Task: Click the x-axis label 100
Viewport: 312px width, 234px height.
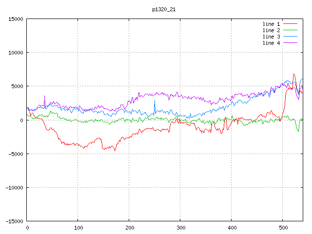Action: [78, 228]
